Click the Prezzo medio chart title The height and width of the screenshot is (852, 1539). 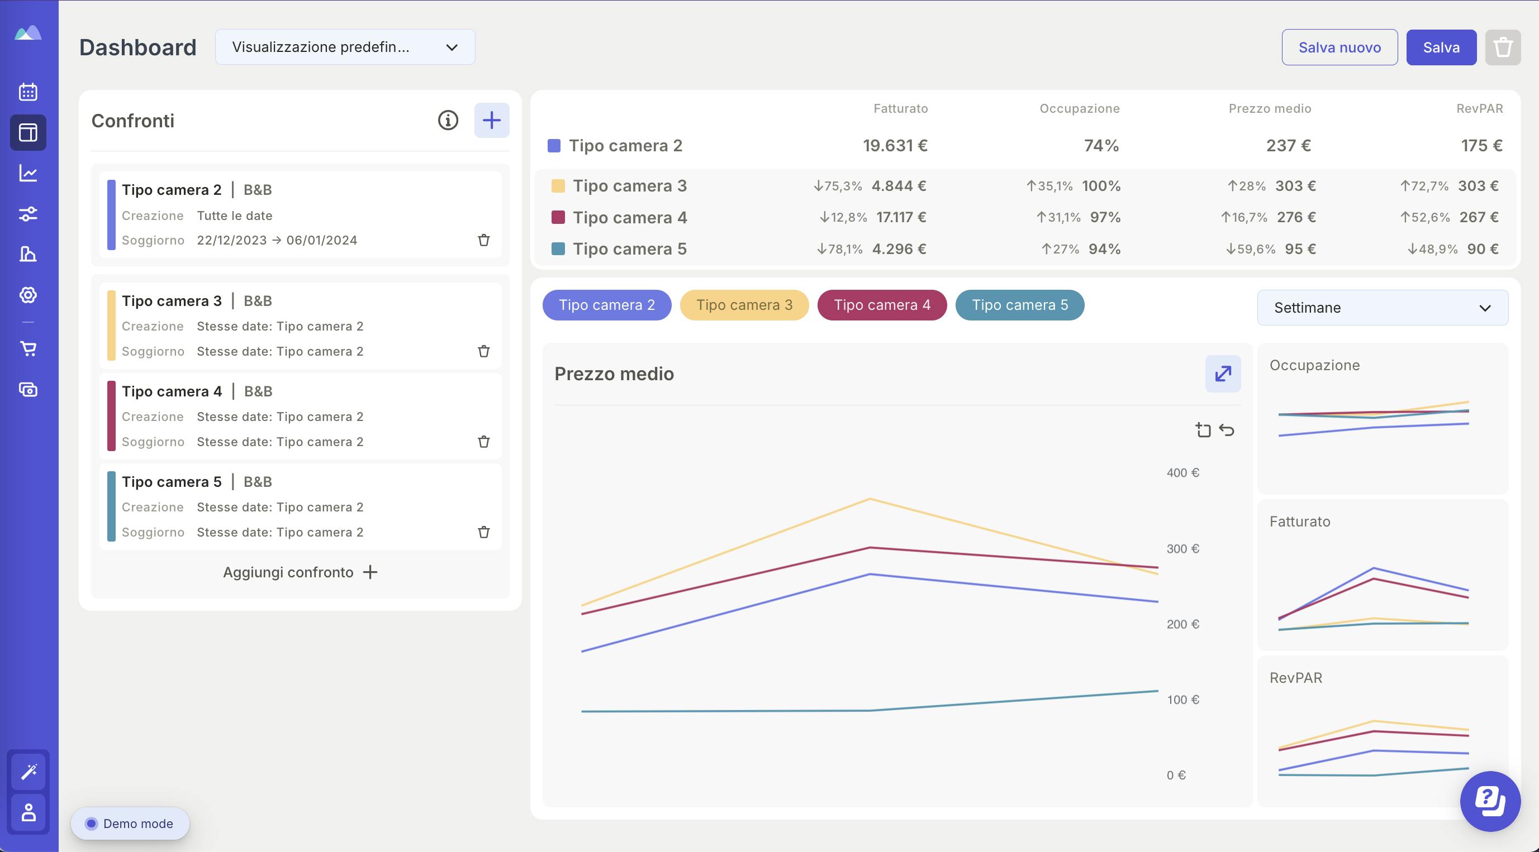pyautogui.click(x=614, y=374)
